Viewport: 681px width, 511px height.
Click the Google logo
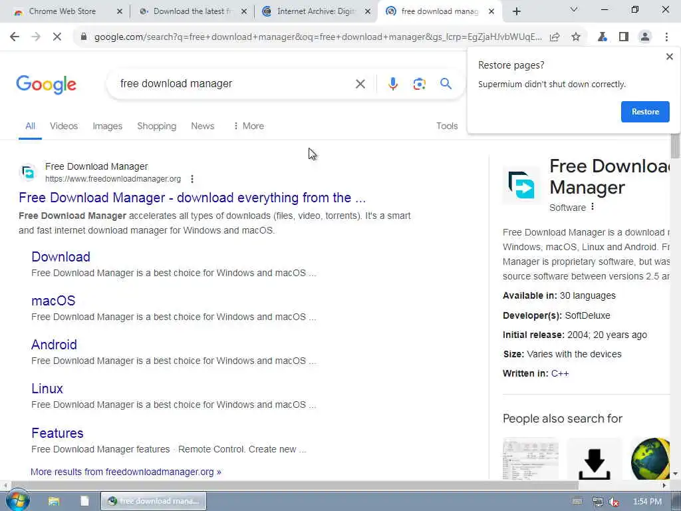46,85
